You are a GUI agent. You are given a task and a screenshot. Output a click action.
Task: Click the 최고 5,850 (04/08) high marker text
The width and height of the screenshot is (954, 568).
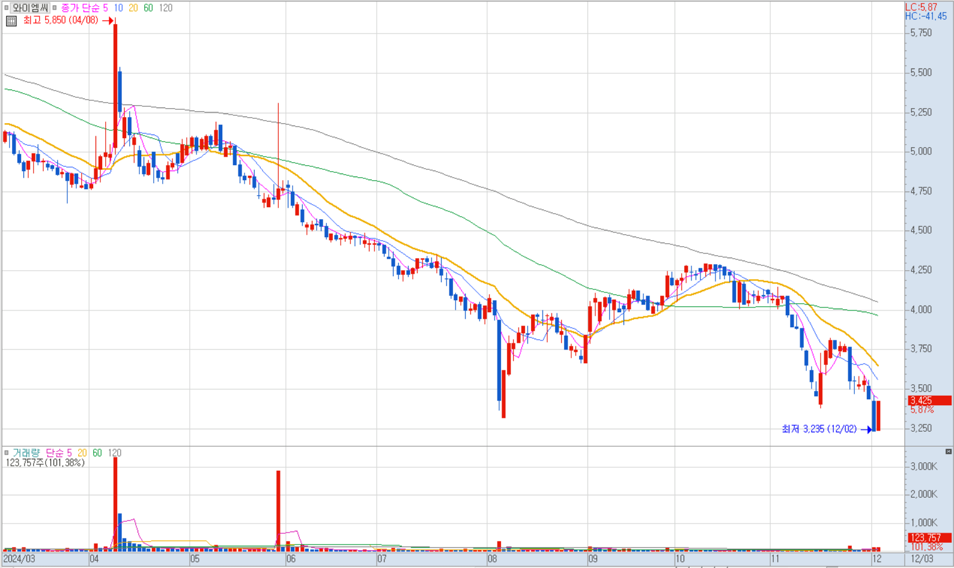point(61,20)
